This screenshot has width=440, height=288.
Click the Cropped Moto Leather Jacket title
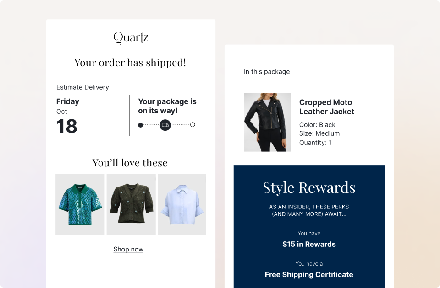coord(326,107)
